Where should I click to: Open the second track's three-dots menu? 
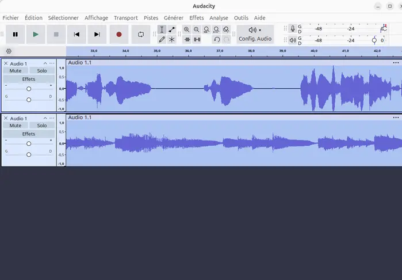point(52,118)
